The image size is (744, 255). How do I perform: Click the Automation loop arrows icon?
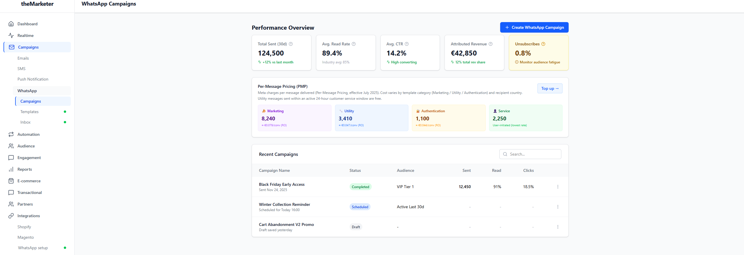point(11,134)
